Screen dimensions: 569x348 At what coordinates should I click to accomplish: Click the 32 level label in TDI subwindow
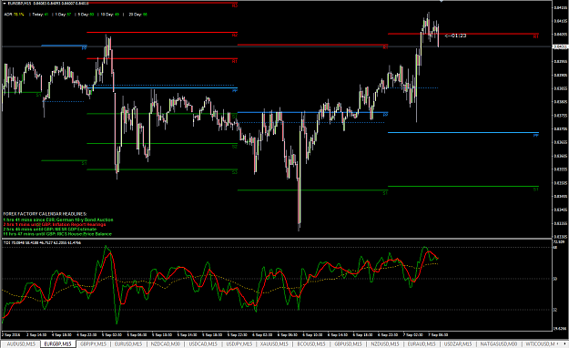click(x=555, y=310)
